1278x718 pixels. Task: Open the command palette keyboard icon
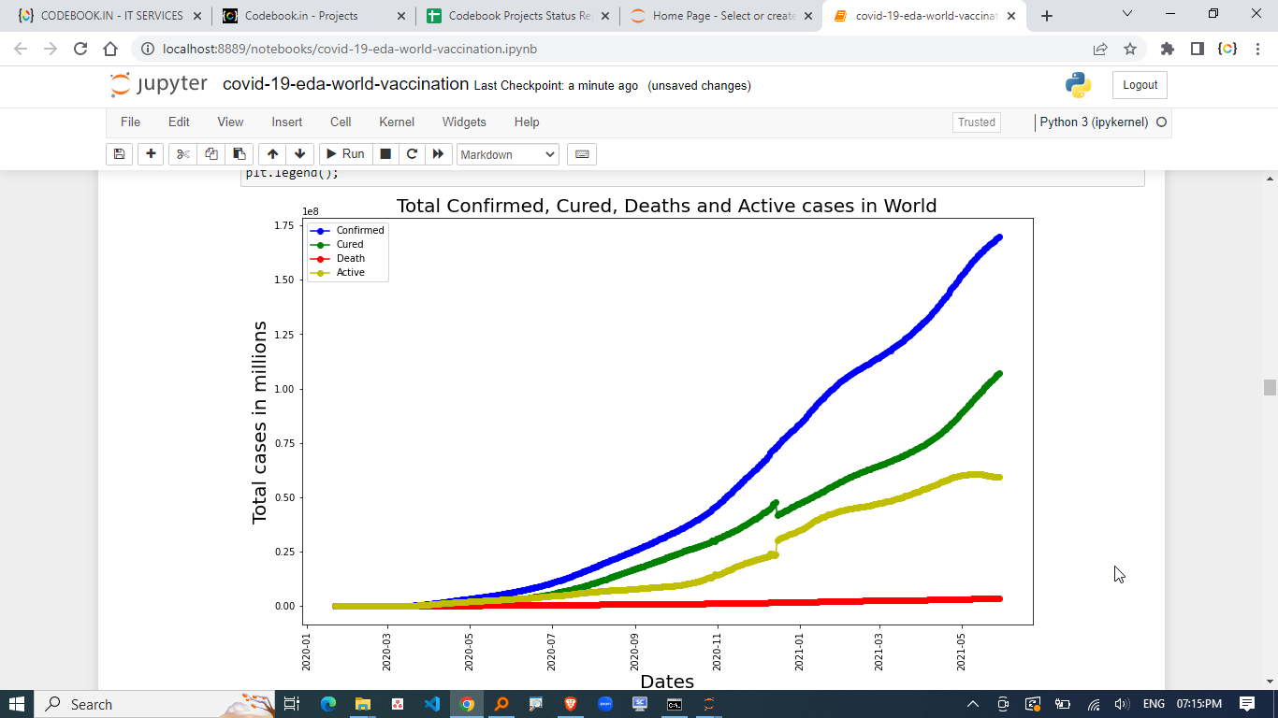[582, 154]
